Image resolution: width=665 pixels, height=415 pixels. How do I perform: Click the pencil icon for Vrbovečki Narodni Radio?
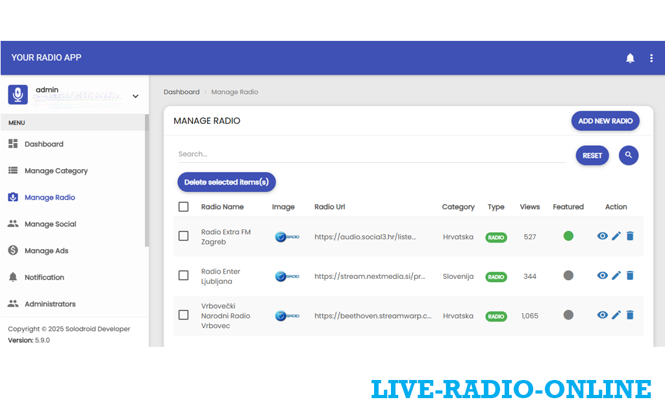click(x=616, y=315)
